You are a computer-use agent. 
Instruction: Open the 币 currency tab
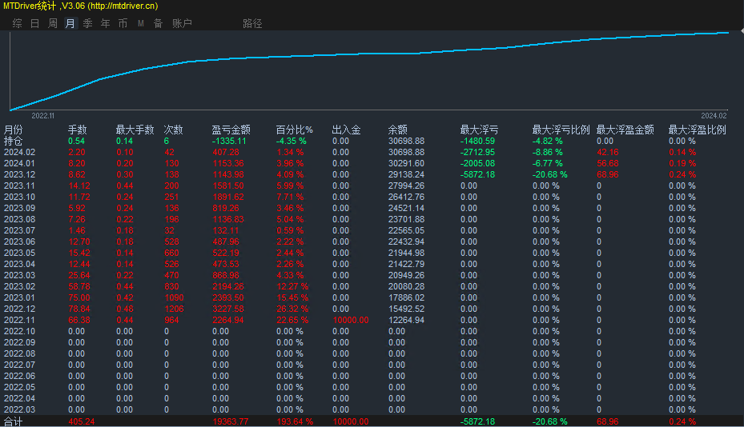pyautogui.click(x=123, y=23)
